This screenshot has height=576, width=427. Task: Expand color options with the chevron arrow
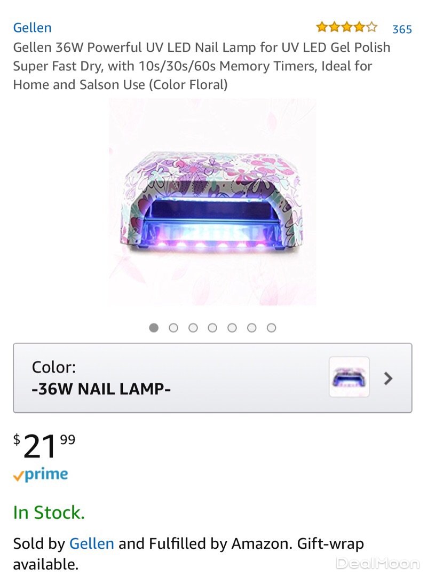(389, 378)
